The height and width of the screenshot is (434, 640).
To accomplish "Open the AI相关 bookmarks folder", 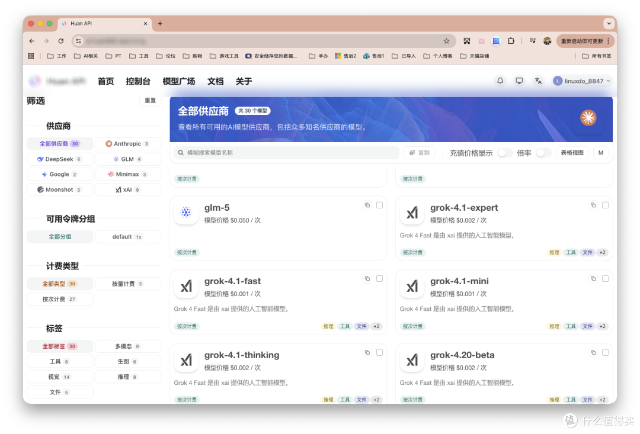I will (86, 56).
